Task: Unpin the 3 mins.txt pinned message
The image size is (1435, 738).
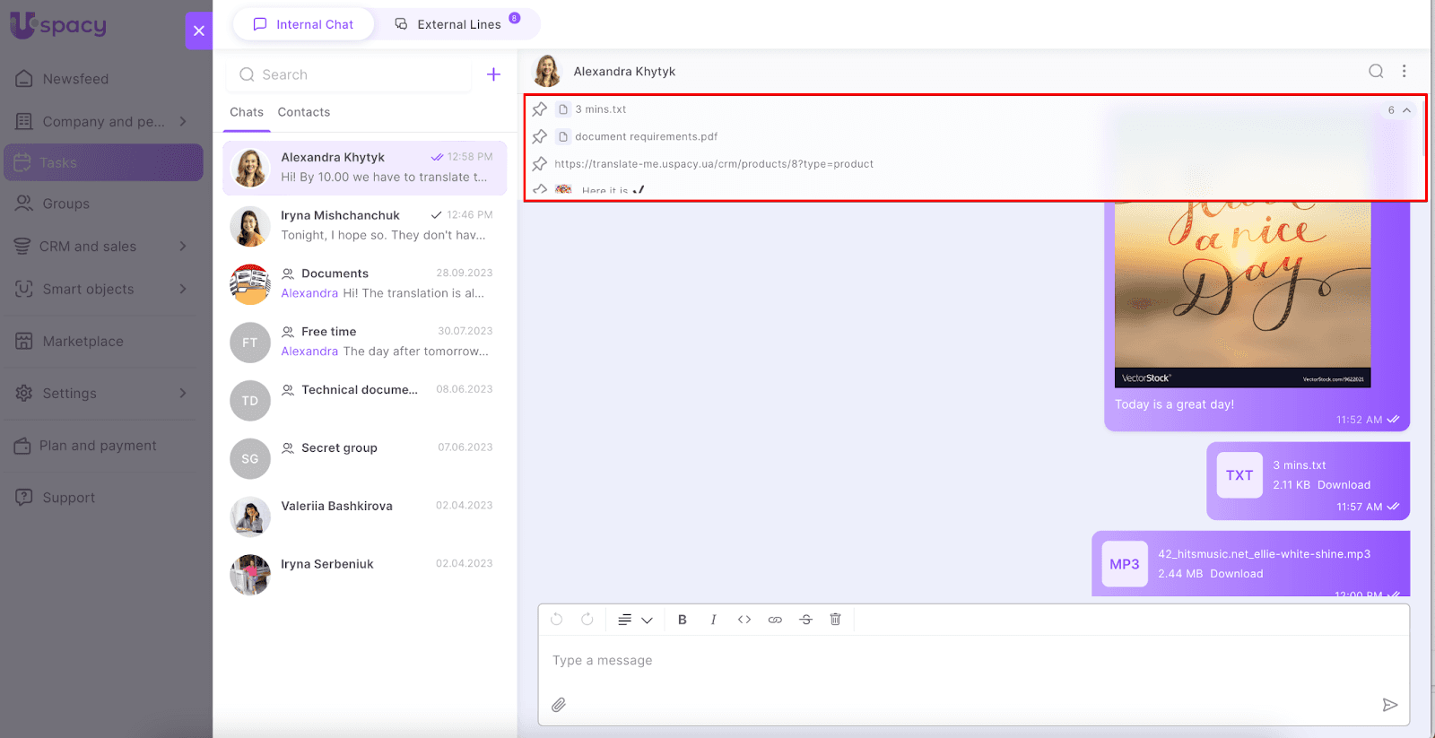Action: (540, 109)
